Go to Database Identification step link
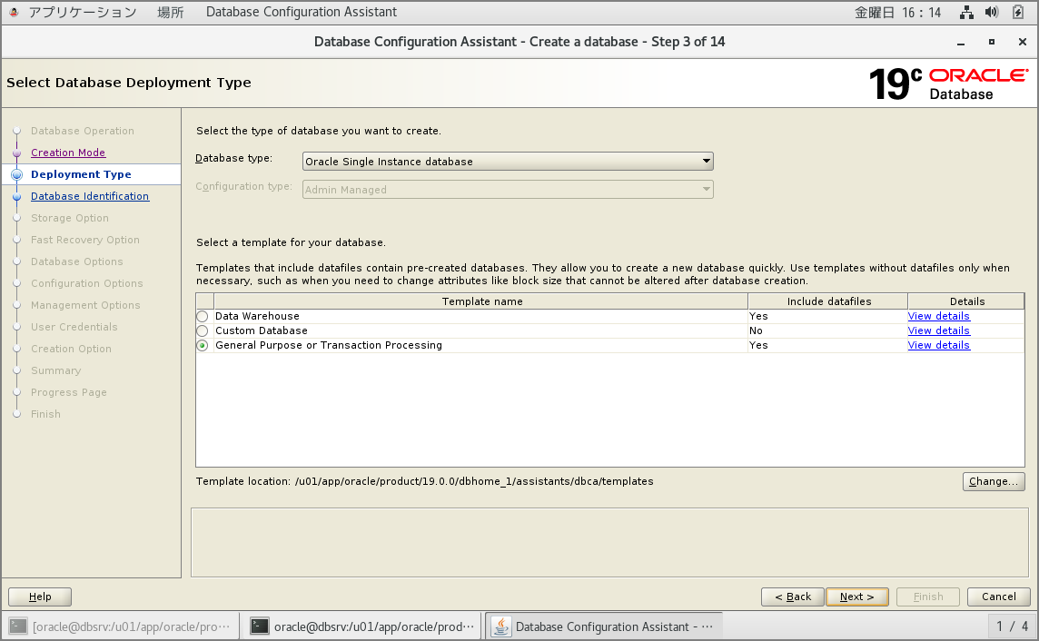This screenshot has width=1039, height=641. point(90,196)
